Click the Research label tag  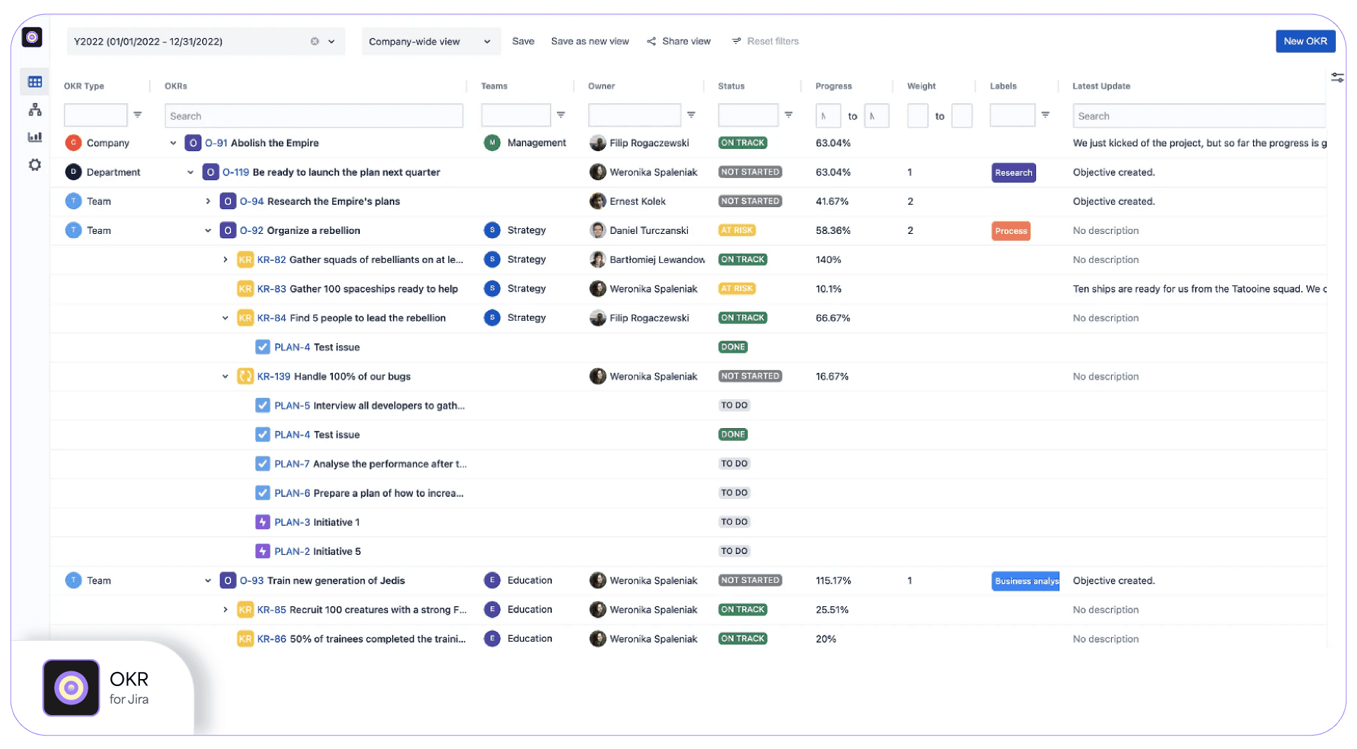coord(1014,172)
